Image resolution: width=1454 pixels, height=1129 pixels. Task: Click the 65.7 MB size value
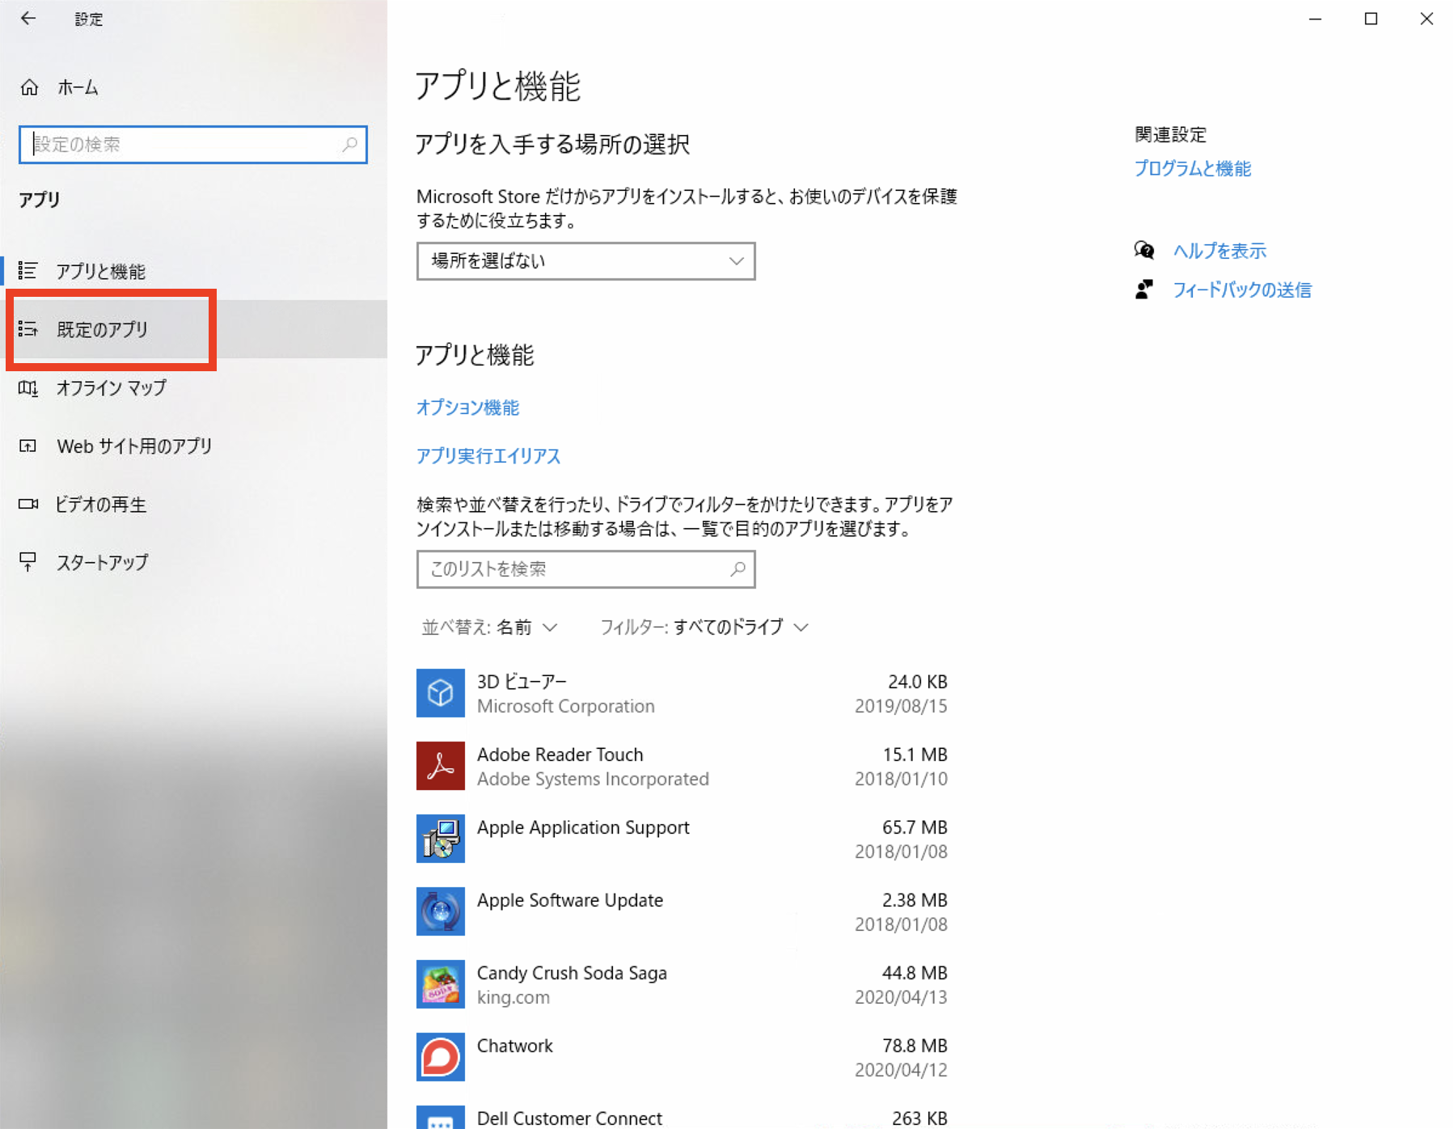[x=915, y=827]
